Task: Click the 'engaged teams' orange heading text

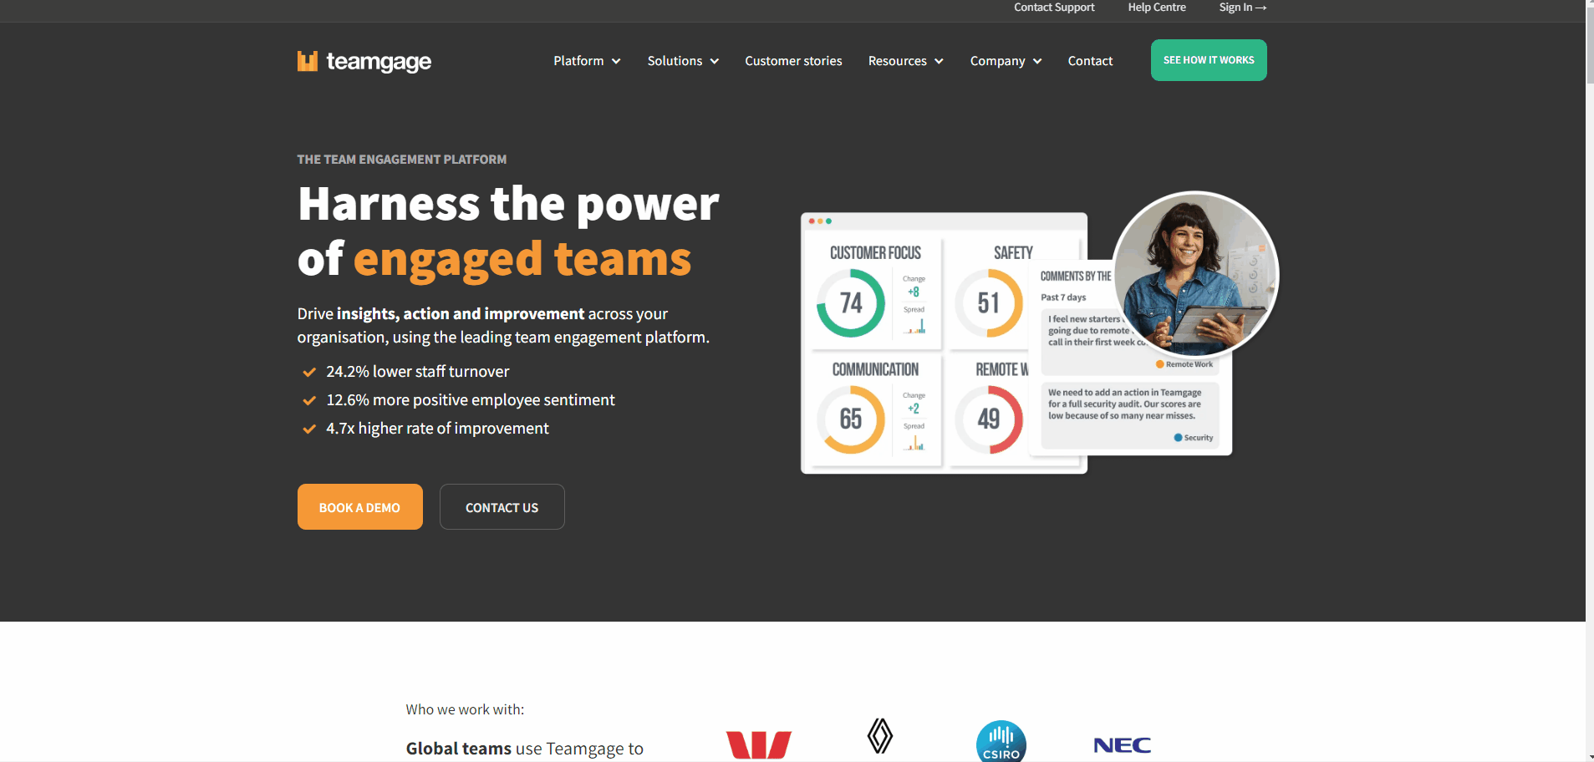Action: point(522,260)
